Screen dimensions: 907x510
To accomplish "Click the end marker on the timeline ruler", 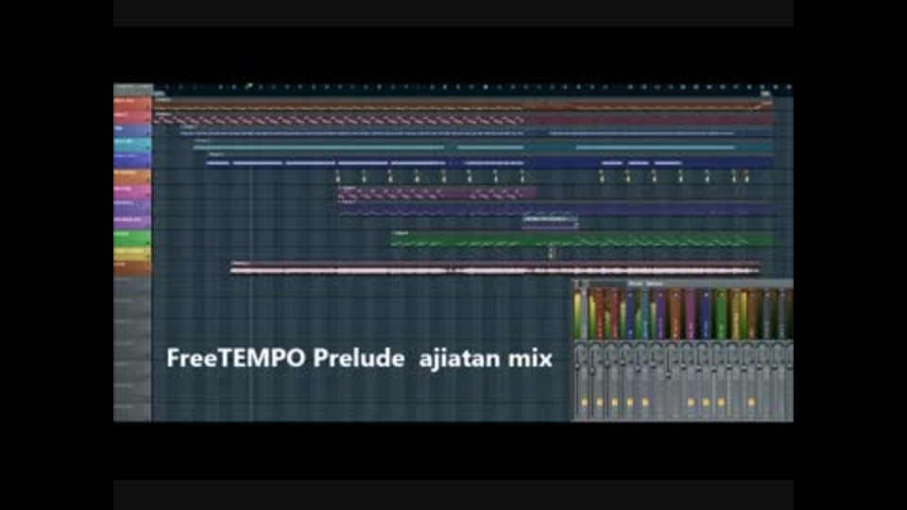I will [765, 93].
